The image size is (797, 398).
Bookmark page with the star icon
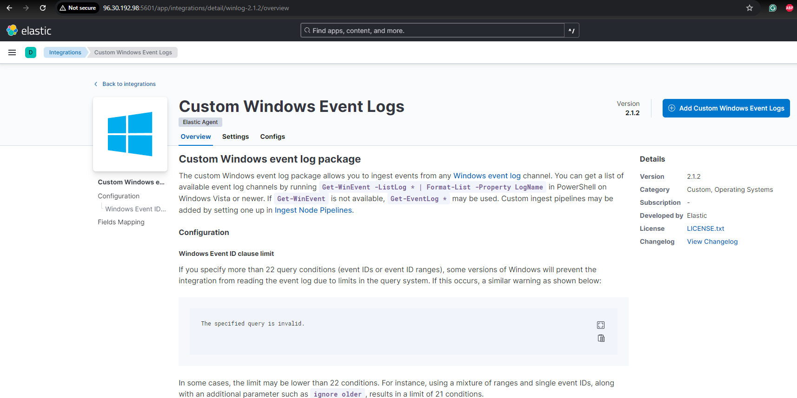750,8
